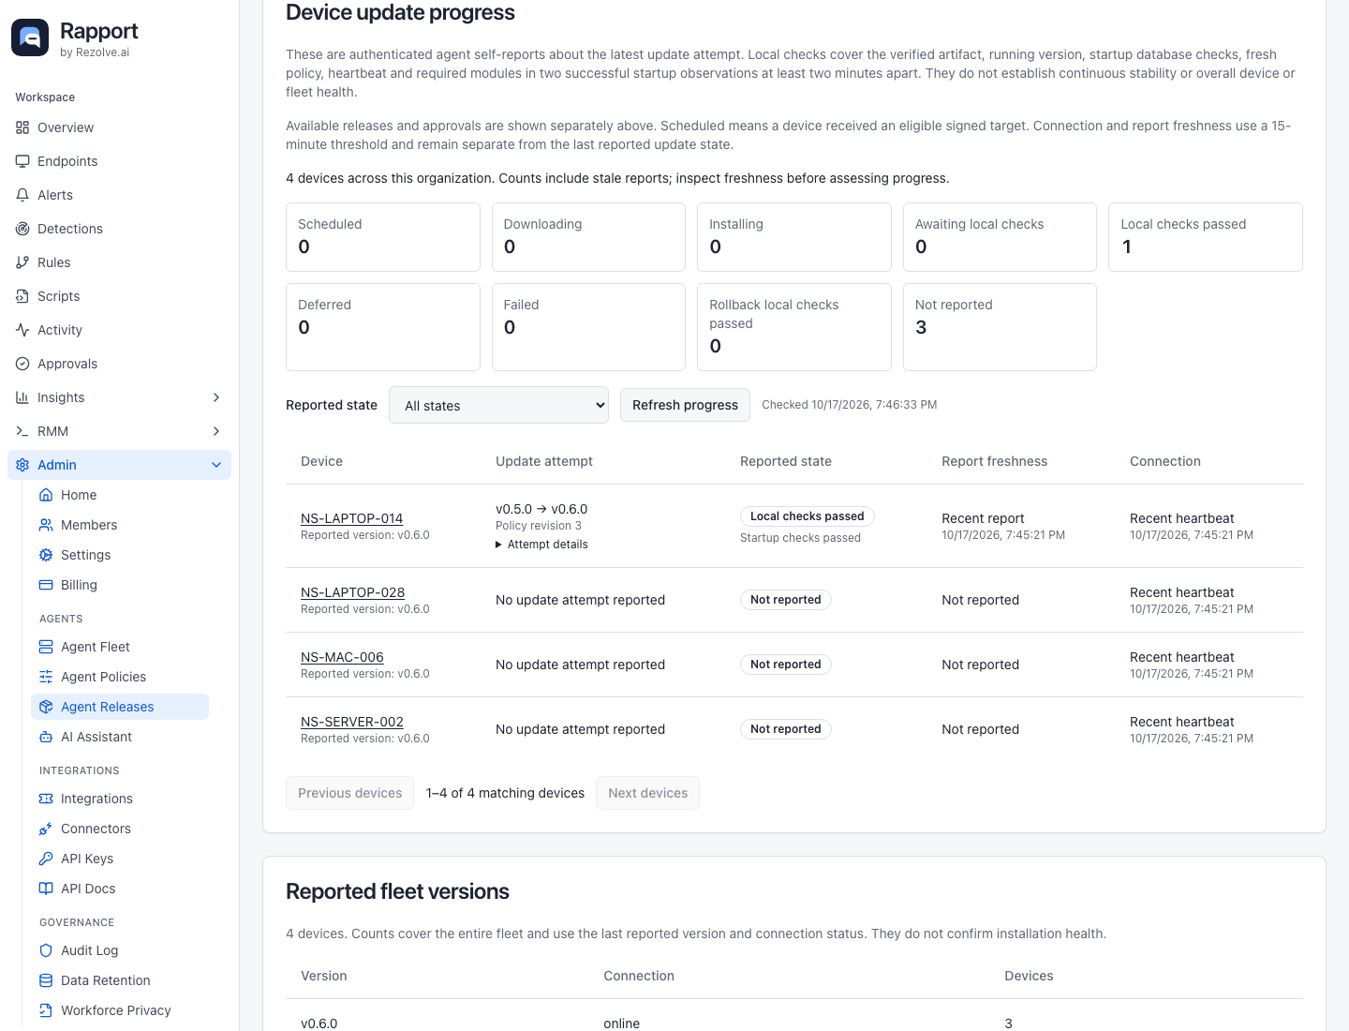Image resolution: width=1349 pixels, height=1031 pixels.
Task: Click the Agent Policies sliders icon
Action: [x=46, y=677]
